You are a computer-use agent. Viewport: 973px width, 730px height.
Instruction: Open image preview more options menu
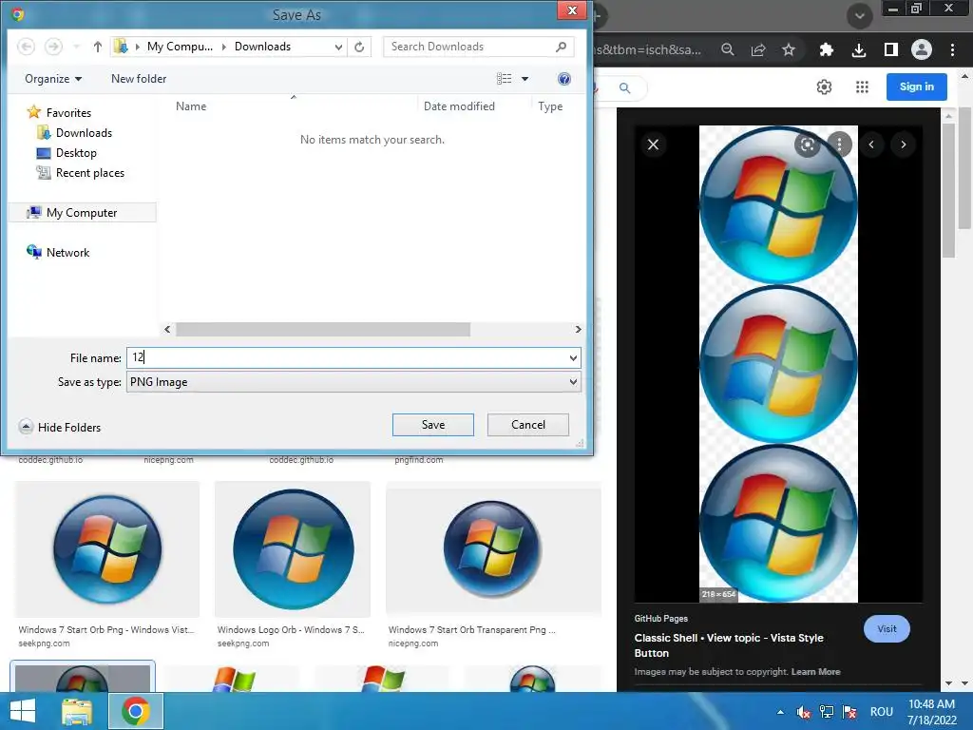840,144
